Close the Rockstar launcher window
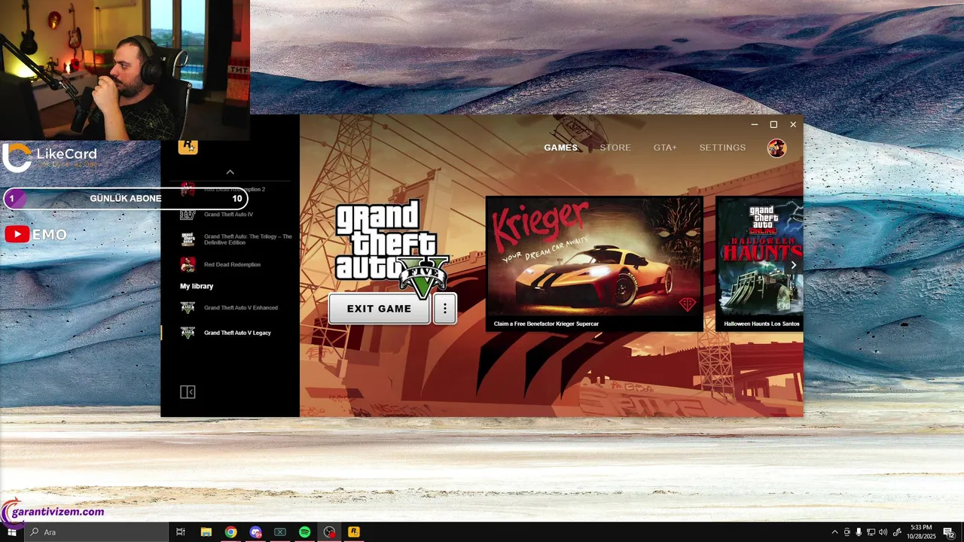Image resolution: width=964 pixels, height=542 pixels. 793,124
